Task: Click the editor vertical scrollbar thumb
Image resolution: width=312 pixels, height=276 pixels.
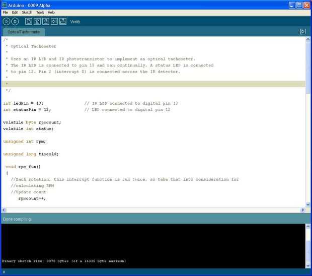Action: pyautogui.click(x=308, y=67)
